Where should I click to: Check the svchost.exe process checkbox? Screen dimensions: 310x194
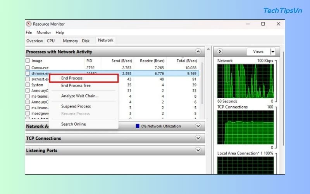coord(28,79)
